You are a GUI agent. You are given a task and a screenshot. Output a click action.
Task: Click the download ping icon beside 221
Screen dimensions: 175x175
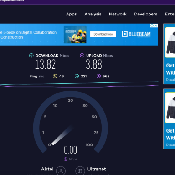77,76
